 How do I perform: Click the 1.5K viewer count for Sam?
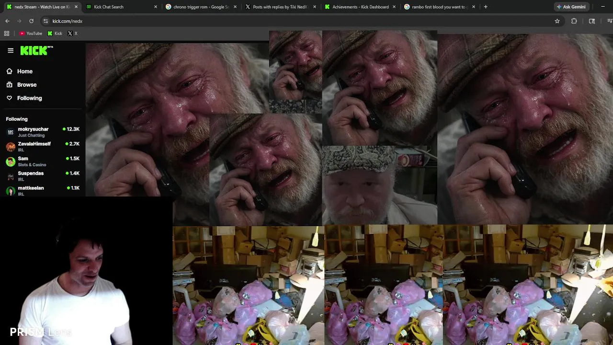tap(72, 159)
